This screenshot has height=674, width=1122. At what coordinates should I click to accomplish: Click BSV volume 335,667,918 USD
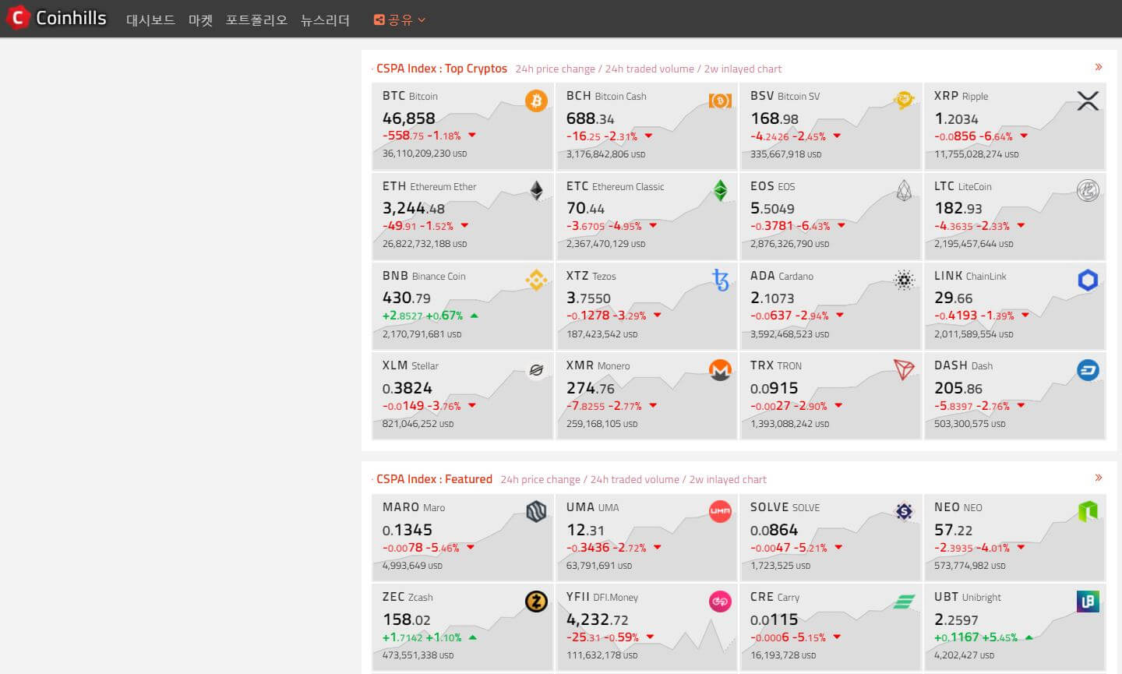(785, 154)
